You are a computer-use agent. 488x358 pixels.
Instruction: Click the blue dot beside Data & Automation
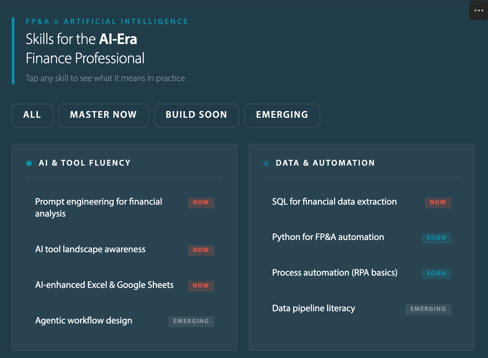tap(266, 163)
